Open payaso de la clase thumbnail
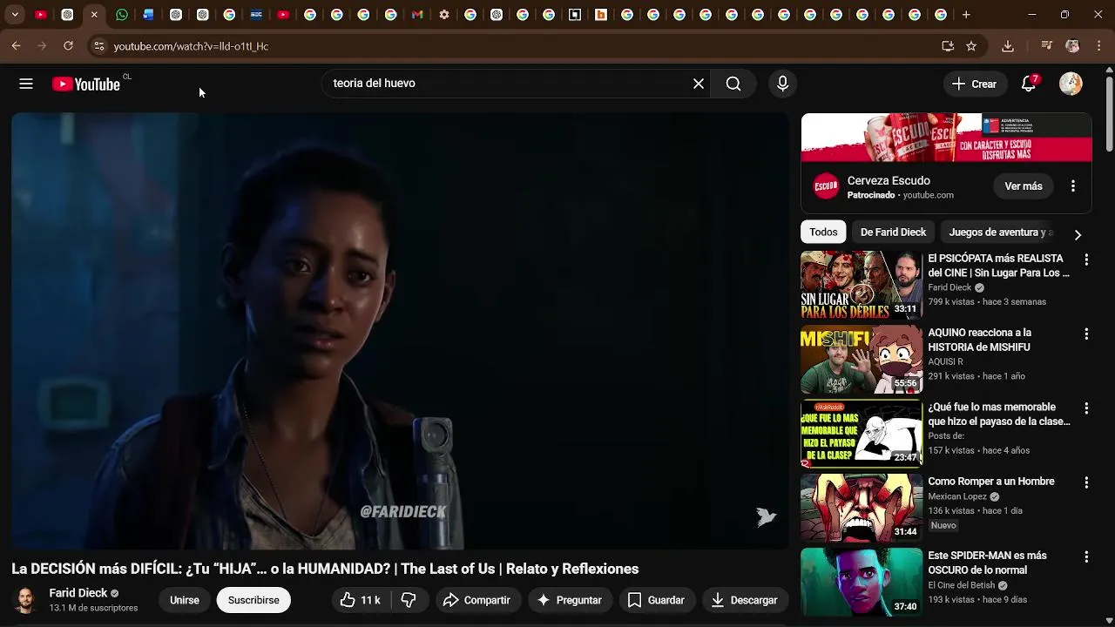1115x627 pixels. pyautogui.click(x=862, y=433)
